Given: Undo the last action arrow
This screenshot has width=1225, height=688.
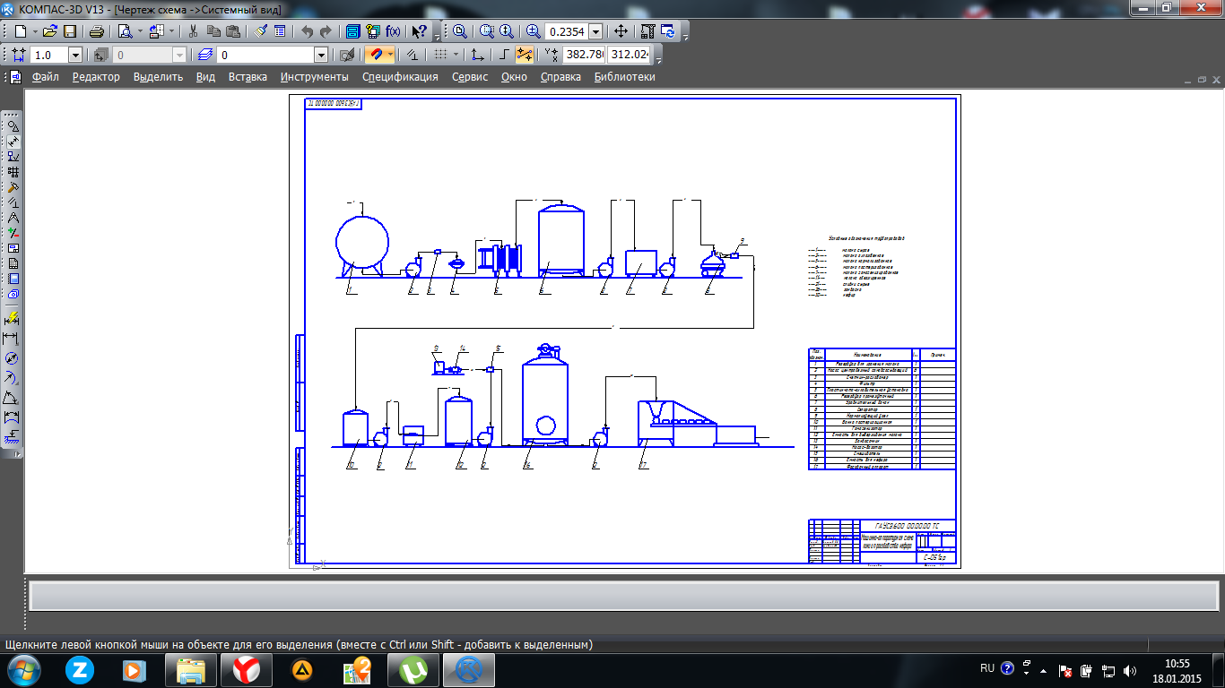Looking at the screenshot, I should coord(307,31).
